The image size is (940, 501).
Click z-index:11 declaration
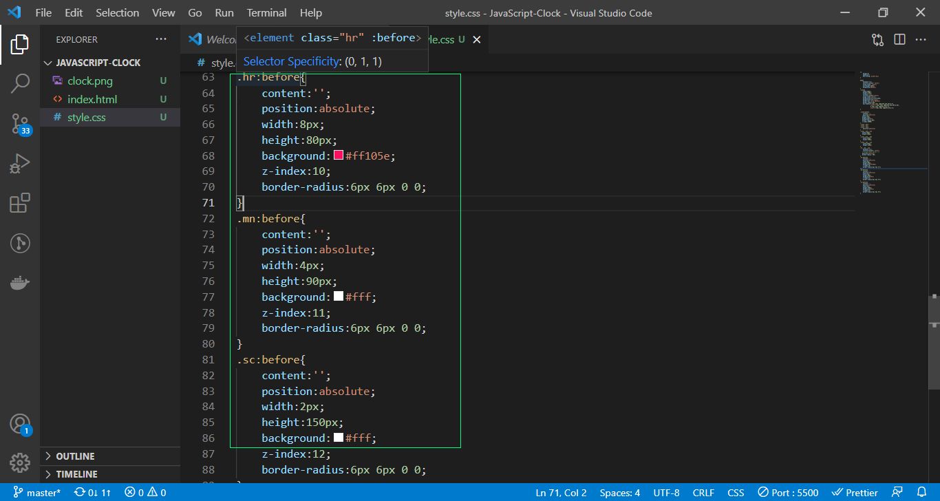point(296,312)
